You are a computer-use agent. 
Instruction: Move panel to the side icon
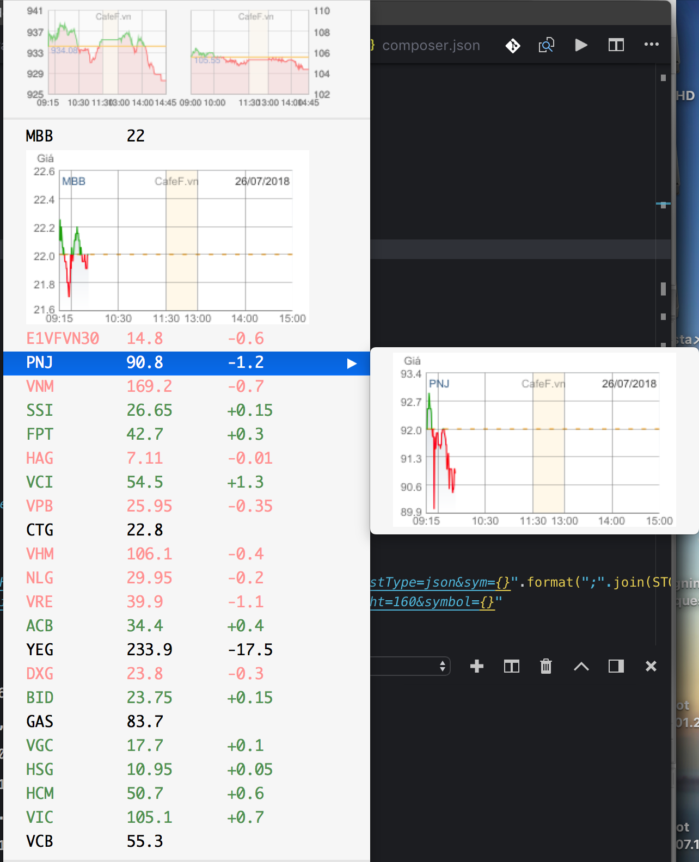tap(616, 666)
